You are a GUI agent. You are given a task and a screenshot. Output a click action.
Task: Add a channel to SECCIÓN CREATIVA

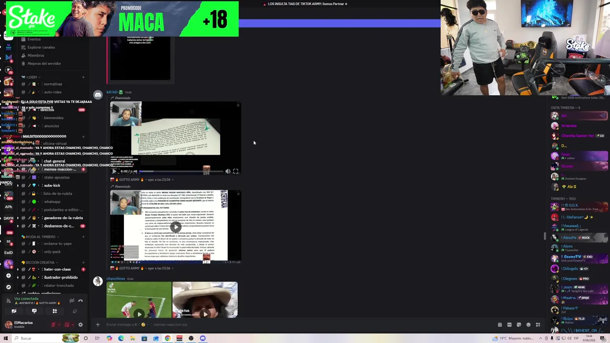pyautogui.click(x=83, y=262)
